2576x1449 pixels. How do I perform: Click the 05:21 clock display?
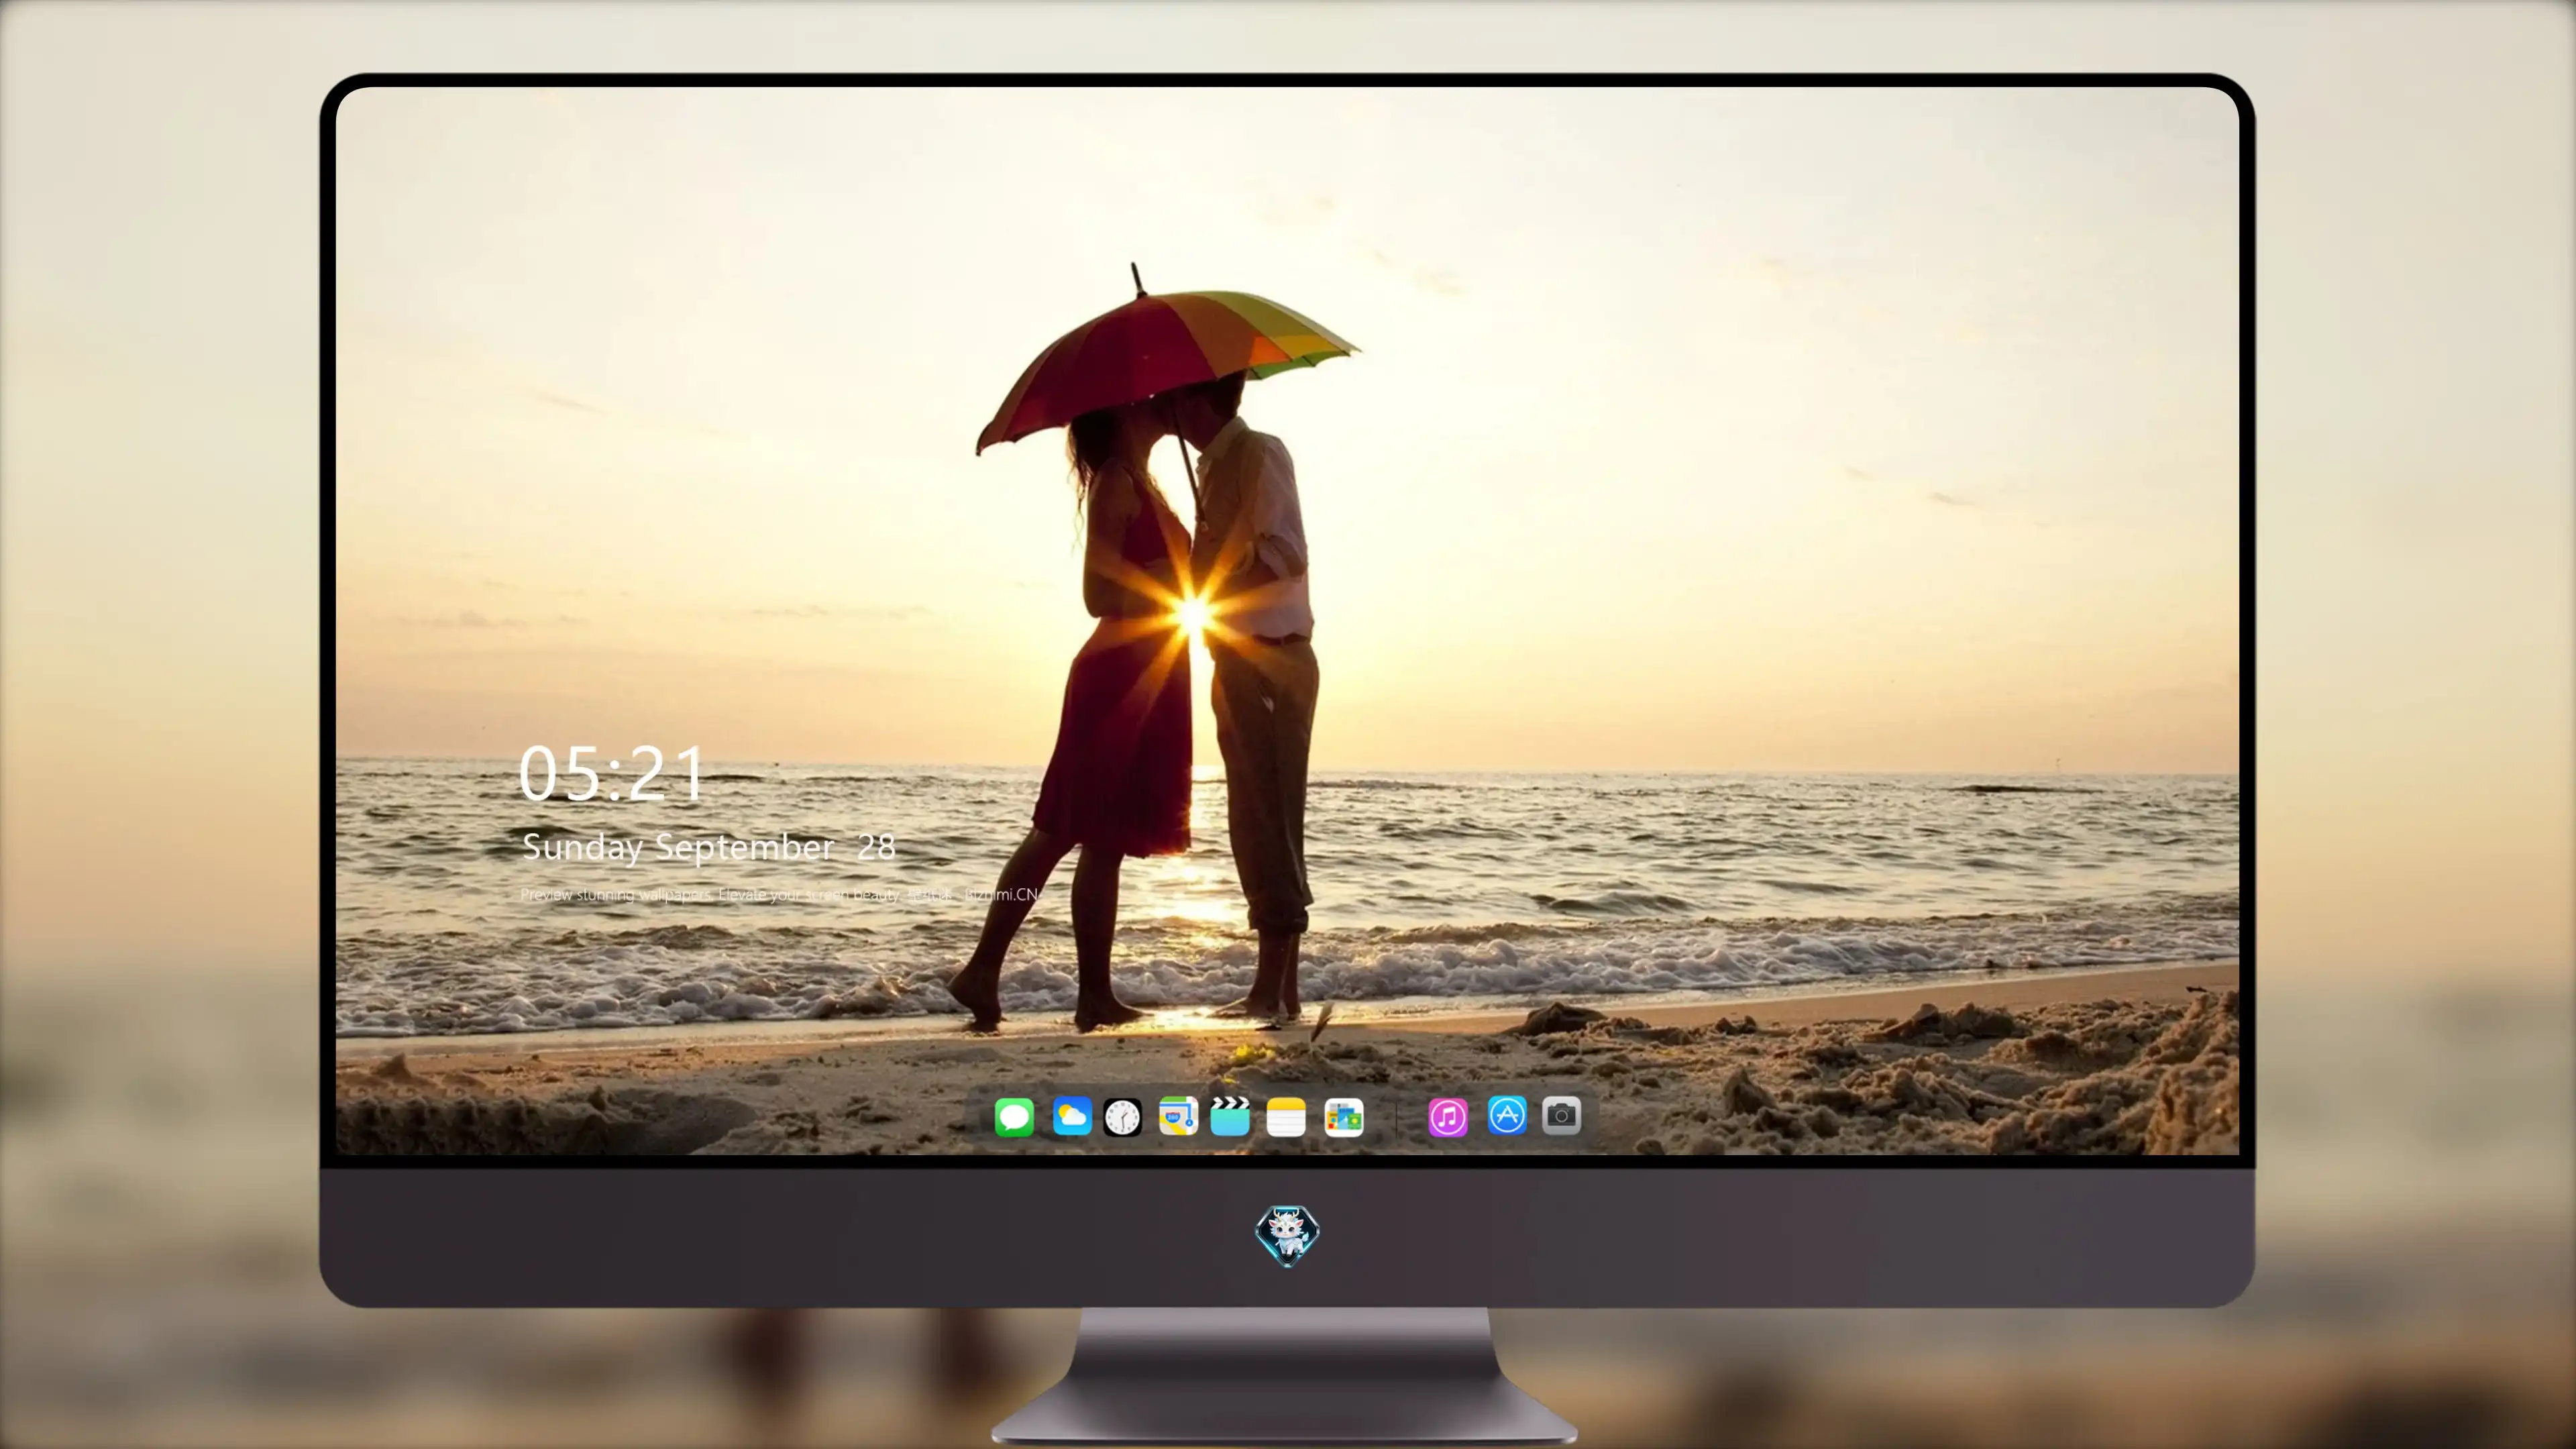click(612, 774)
